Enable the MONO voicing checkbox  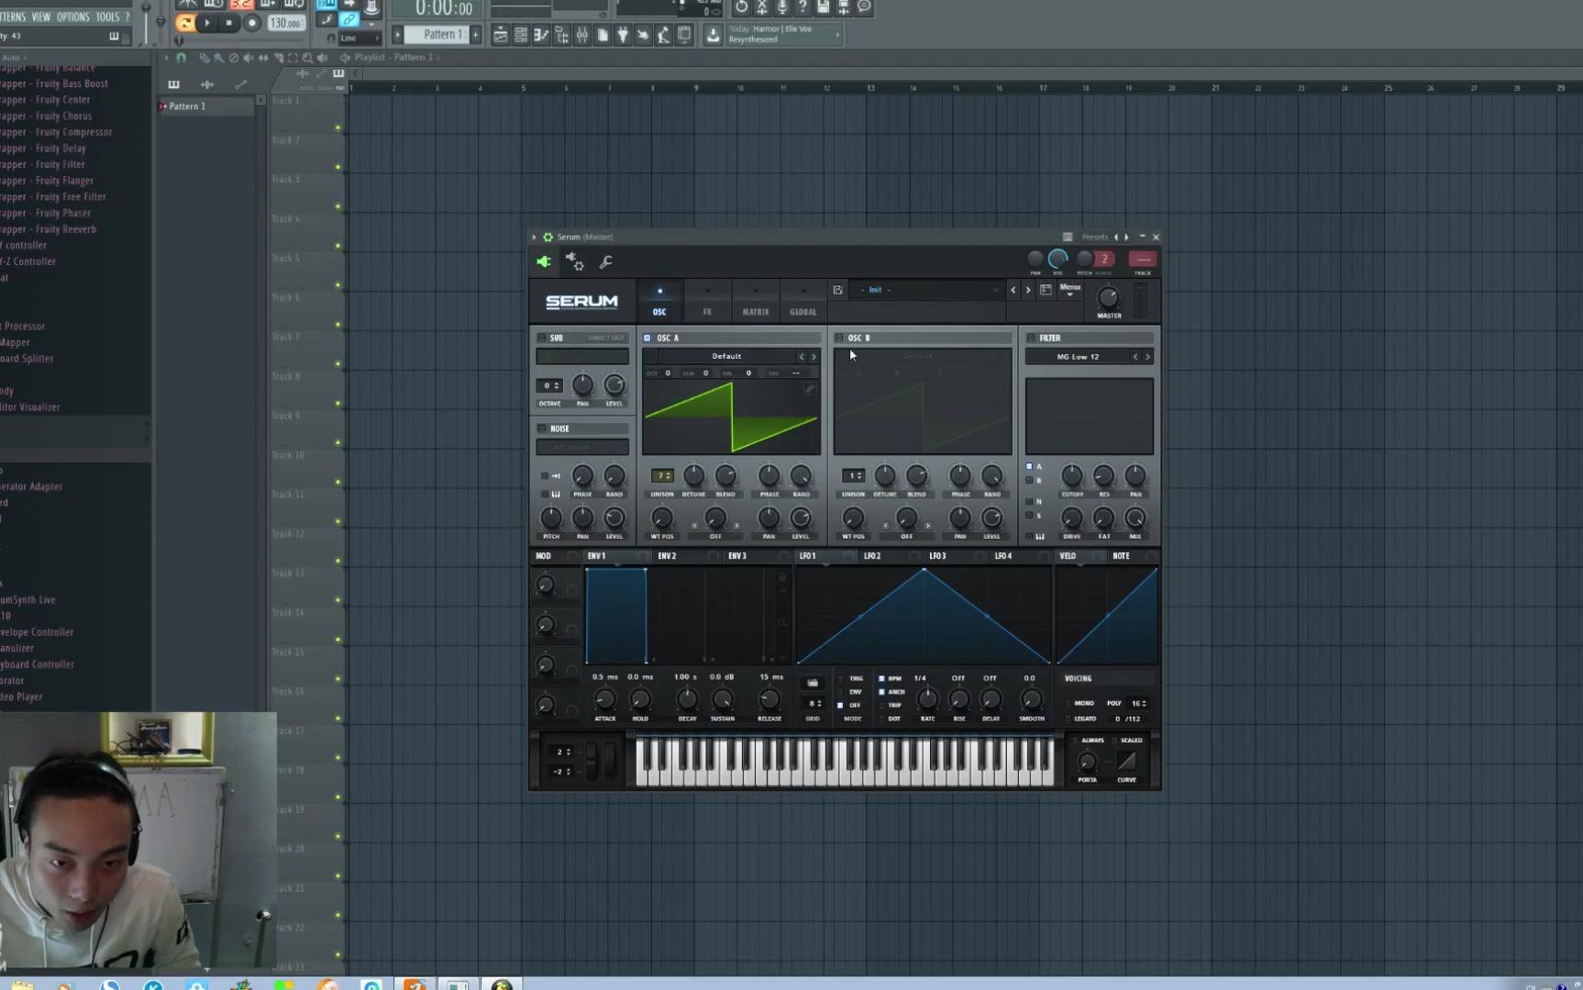click(1068, 703)
